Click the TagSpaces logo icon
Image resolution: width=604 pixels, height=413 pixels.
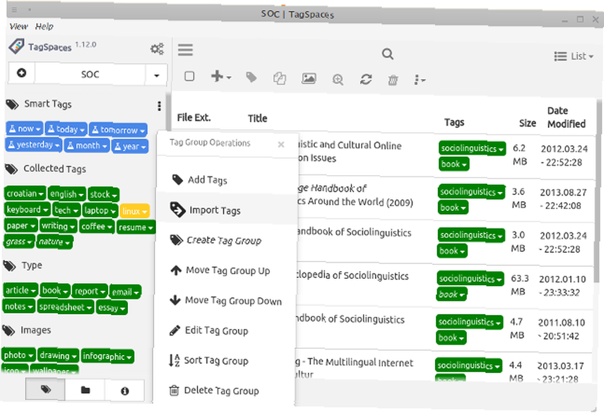pos(16,46)
